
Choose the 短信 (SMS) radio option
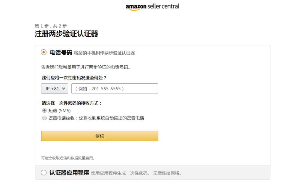pyautogui.click(x=44, y=111)
